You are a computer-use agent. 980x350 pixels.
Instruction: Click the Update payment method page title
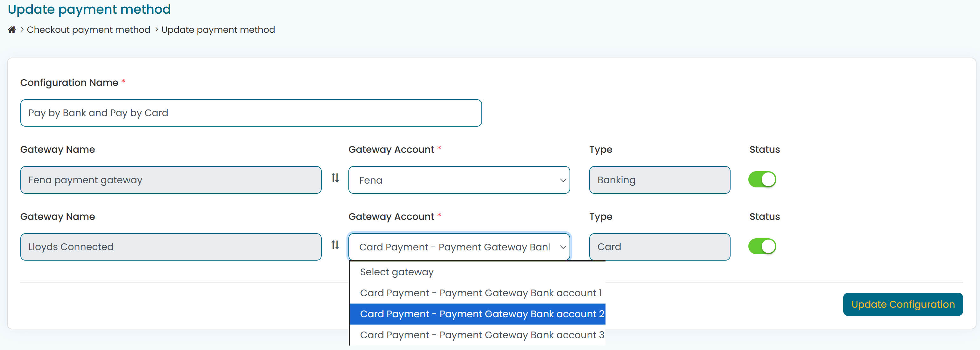[89, 9]
